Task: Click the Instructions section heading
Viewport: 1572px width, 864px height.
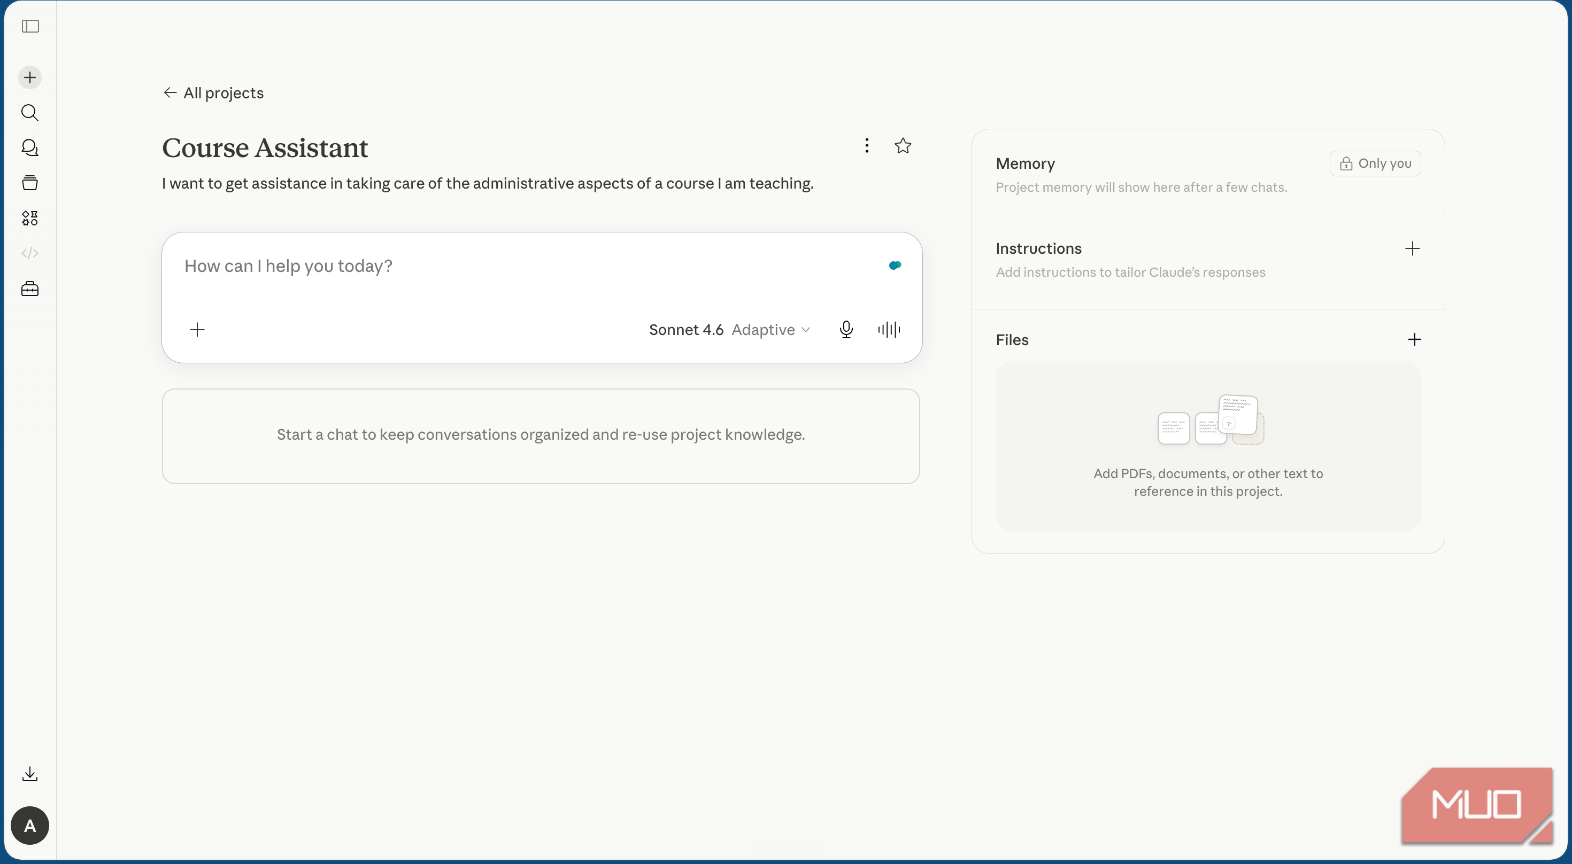Action: [x=1038, y=248]
